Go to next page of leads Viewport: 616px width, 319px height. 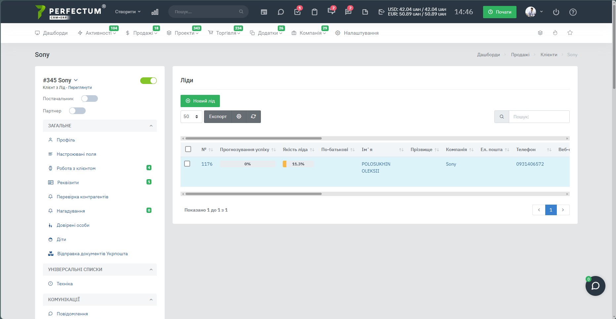[x=563, y=210]
